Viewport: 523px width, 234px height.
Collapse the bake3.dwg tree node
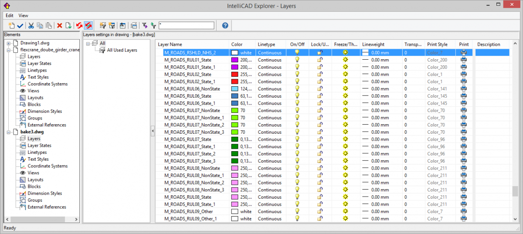pos(8,132)
